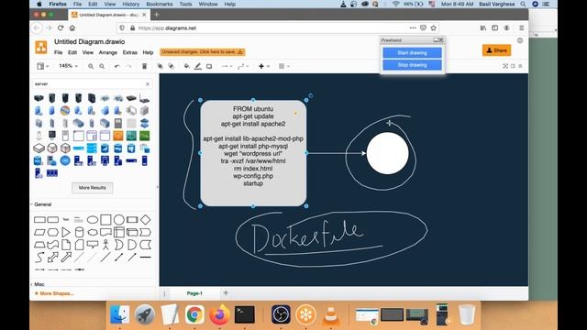Expand the Misc shapes section
The image size is (587, 330).
(39, 284)
